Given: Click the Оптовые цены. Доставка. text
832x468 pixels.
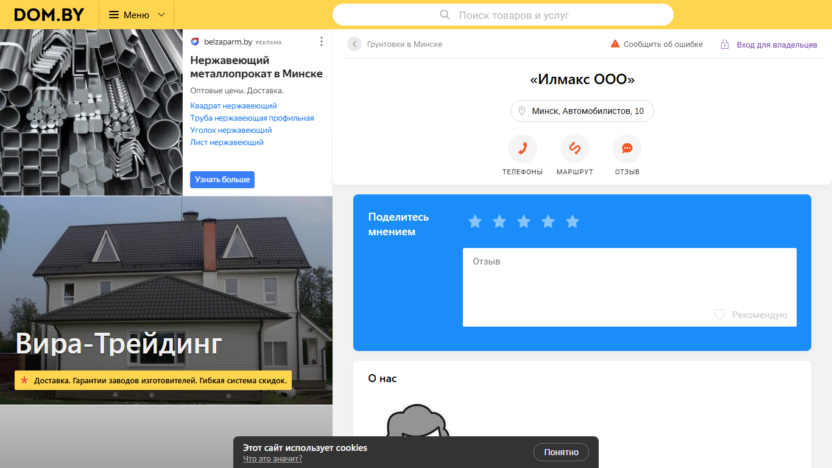Looking at the screenshot, I should pyautogui.click(x=237, y=90).
